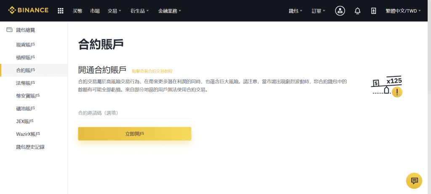Click the x125 leverage risk illustration
The height and width of the screenshot is (194, 431).
click(386, 87)
